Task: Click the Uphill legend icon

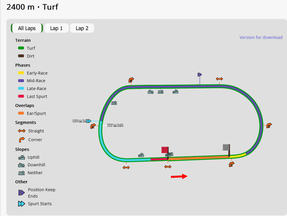Action: 21,157
